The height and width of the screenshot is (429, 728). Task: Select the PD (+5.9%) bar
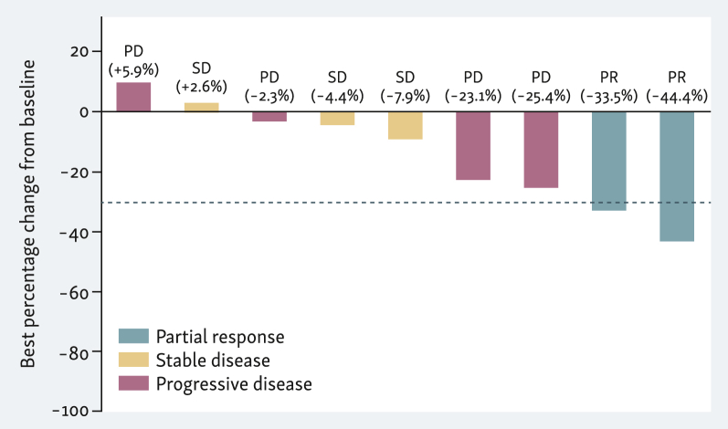coord(133,97)
